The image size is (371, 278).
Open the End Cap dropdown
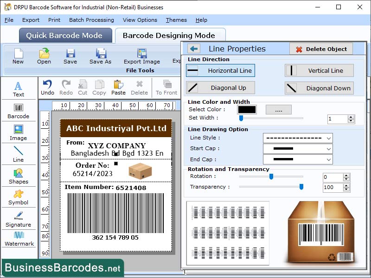tap(298, 159)
